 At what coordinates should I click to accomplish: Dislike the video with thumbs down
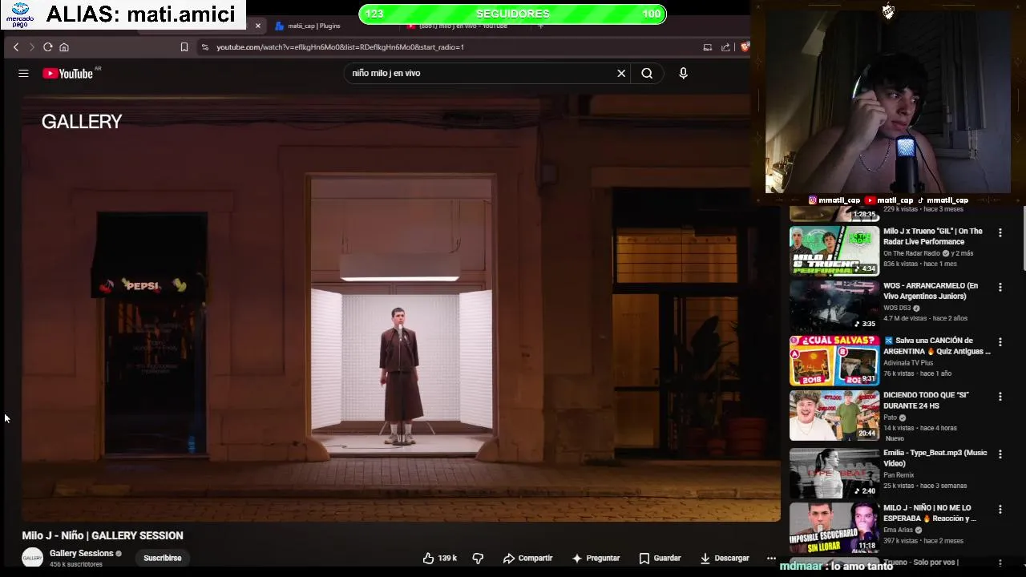(x=478, y=558)
